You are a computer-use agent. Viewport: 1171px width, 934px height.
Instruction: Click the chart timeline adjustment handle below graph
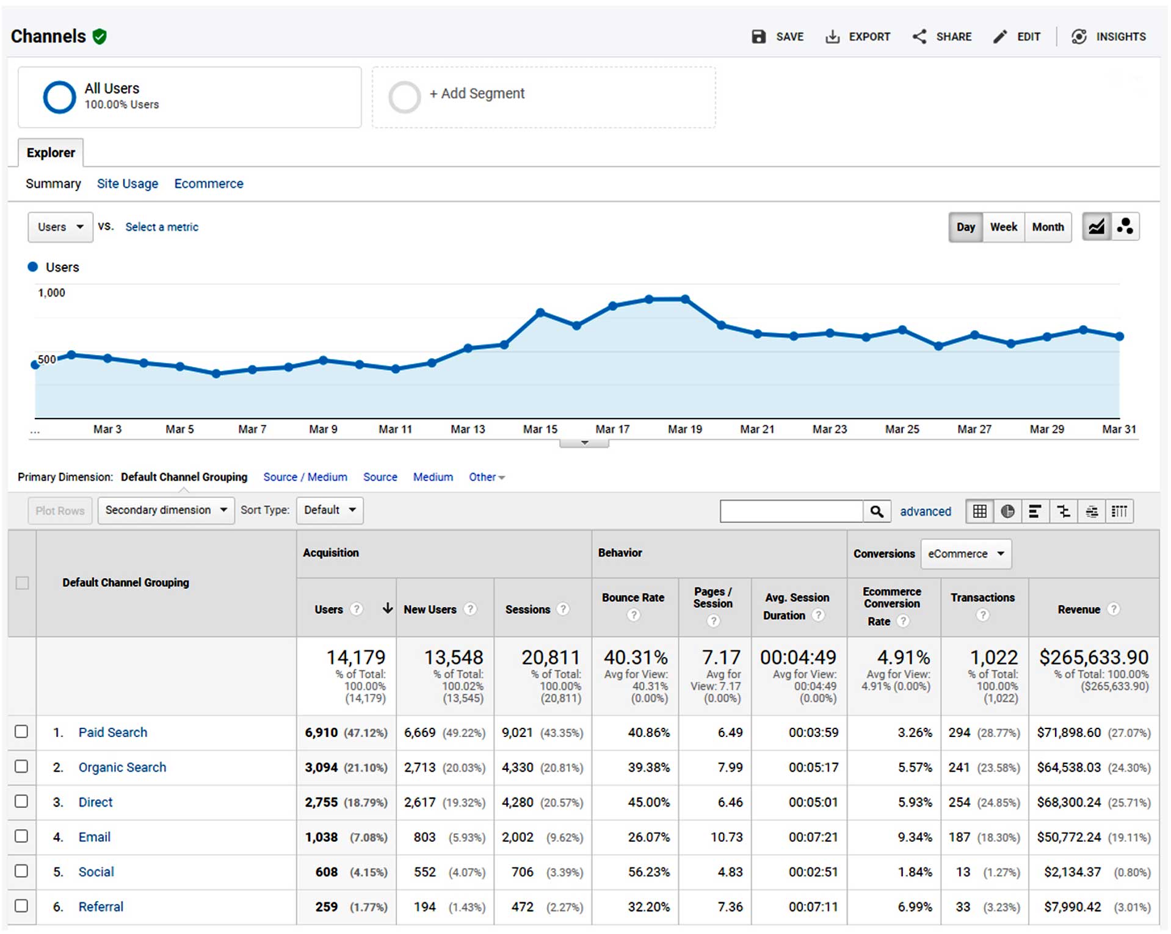coord(585,442)
